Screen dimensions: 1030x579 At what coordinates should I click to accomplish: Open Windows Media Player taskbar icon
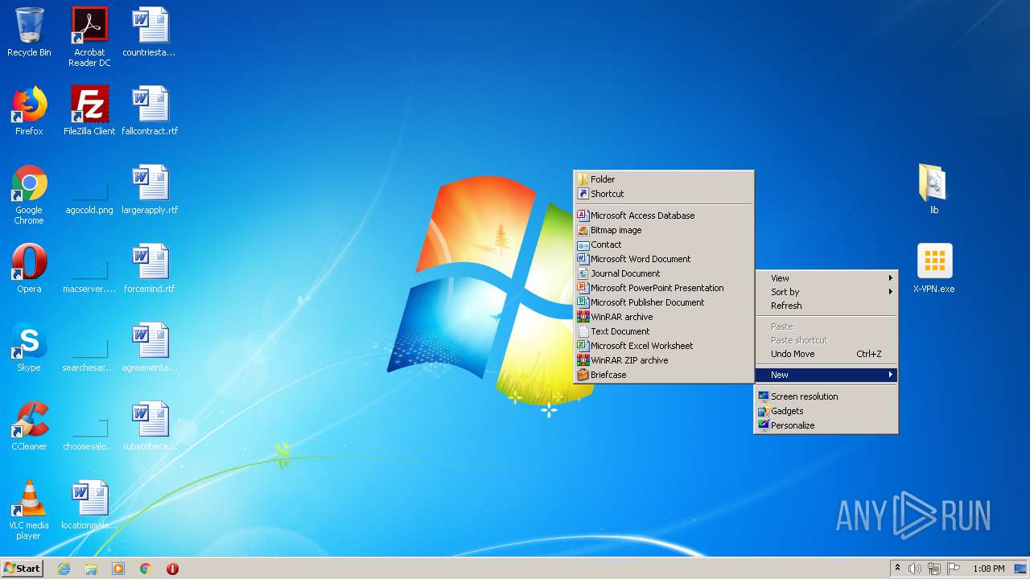pyautogui.click(x=118, y=569)
